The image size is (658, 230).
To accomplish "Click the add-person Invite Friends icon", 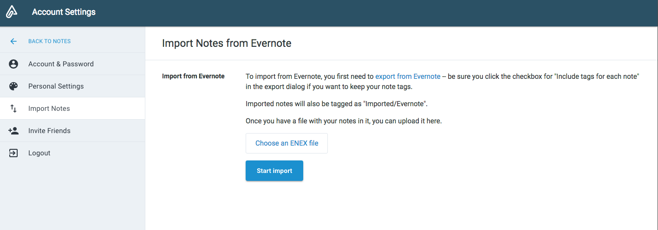I will click(x=13, y=131).
